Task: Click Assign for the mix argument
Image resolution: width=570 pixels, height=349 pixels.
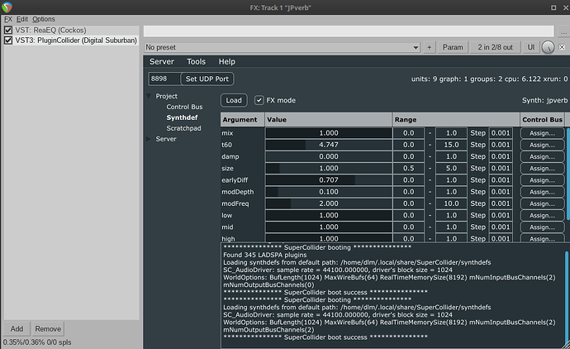Action: (543, 132)
